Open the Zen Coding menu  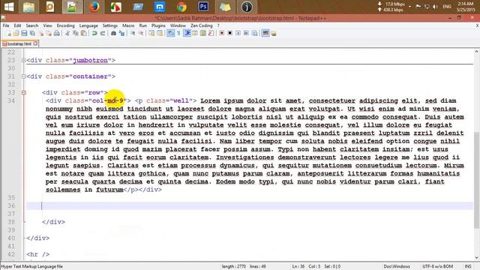[x=202, y=25]
